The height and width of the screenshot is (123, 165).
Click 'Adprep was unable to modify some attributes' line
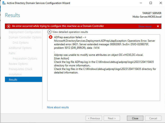[x=99, y=55]
